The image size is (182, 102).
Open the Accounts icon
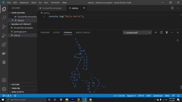4,80
